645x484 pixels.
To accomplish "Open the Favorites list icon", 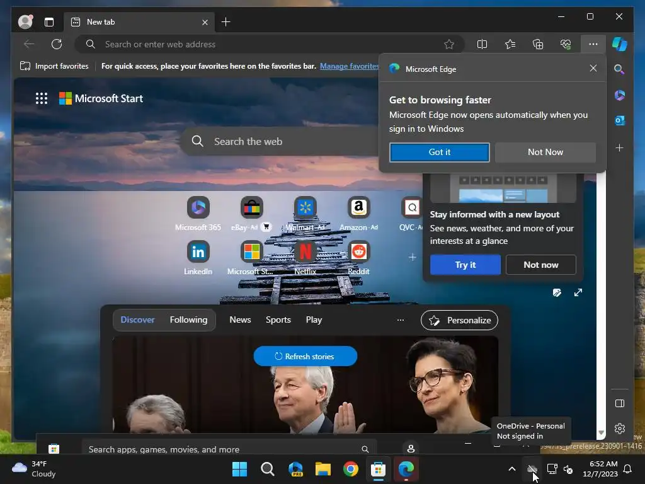I will tap(510, 44).
